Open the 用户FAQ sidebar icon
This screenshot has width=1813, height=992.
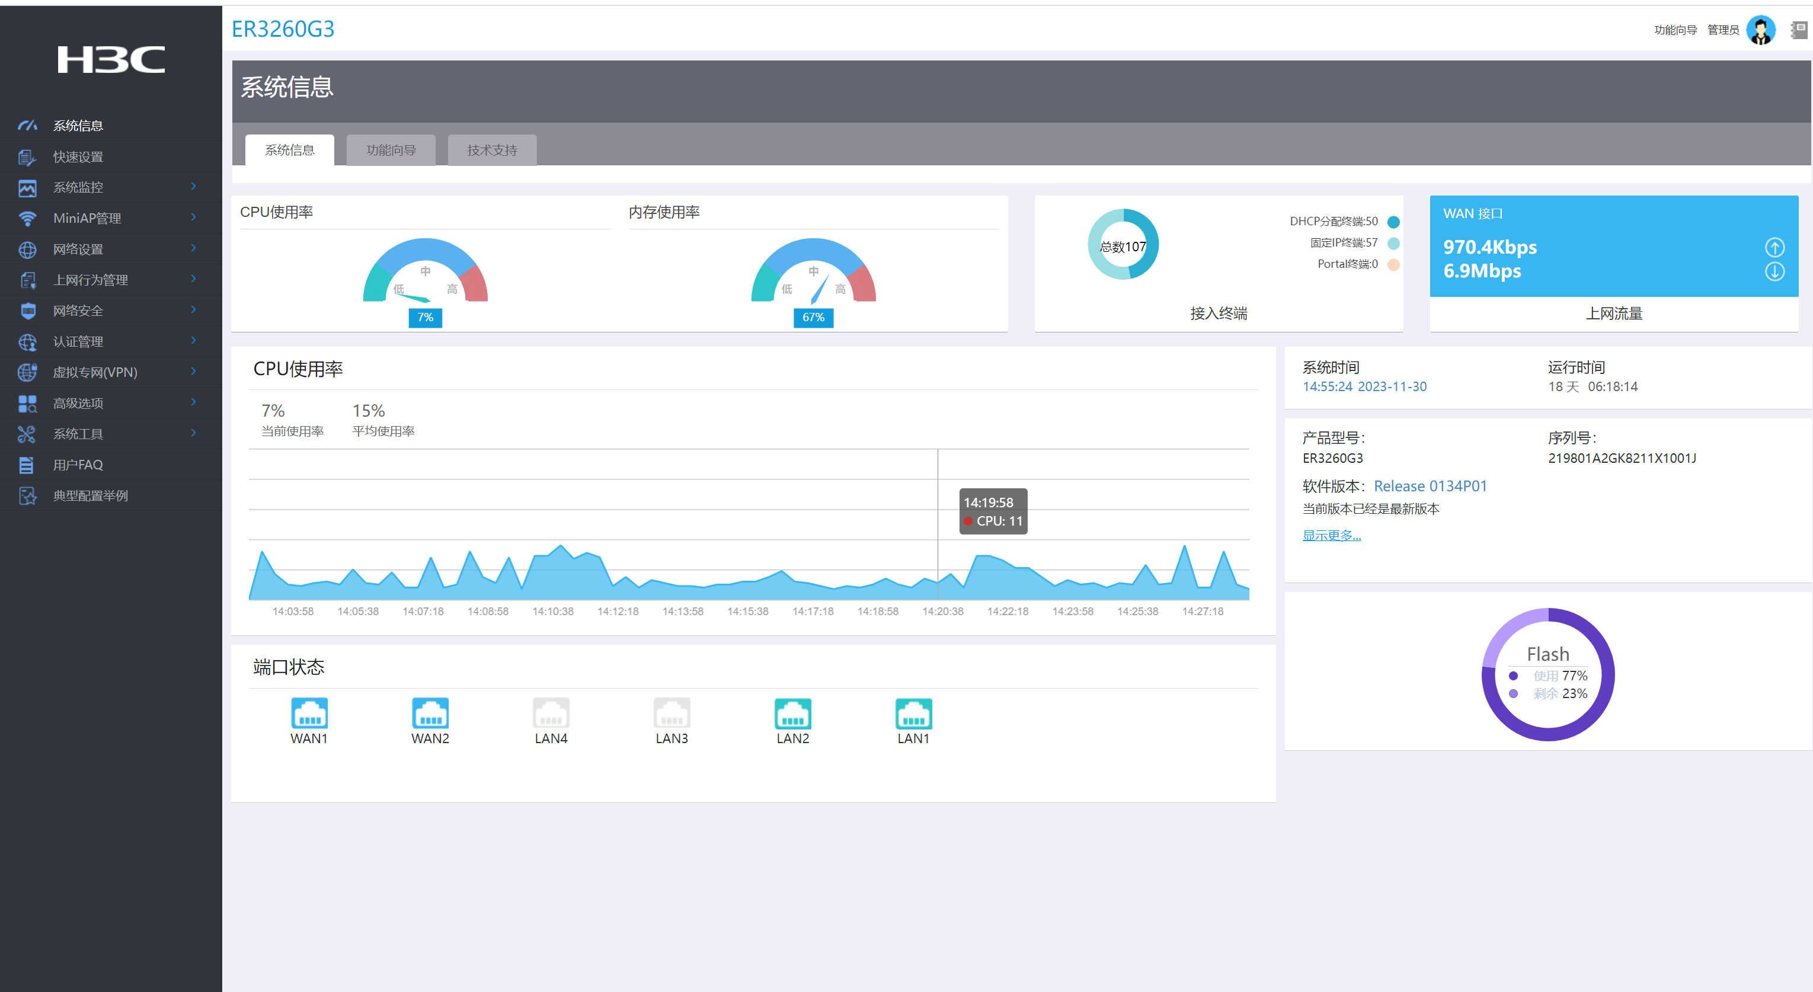[x=27, y=465]
